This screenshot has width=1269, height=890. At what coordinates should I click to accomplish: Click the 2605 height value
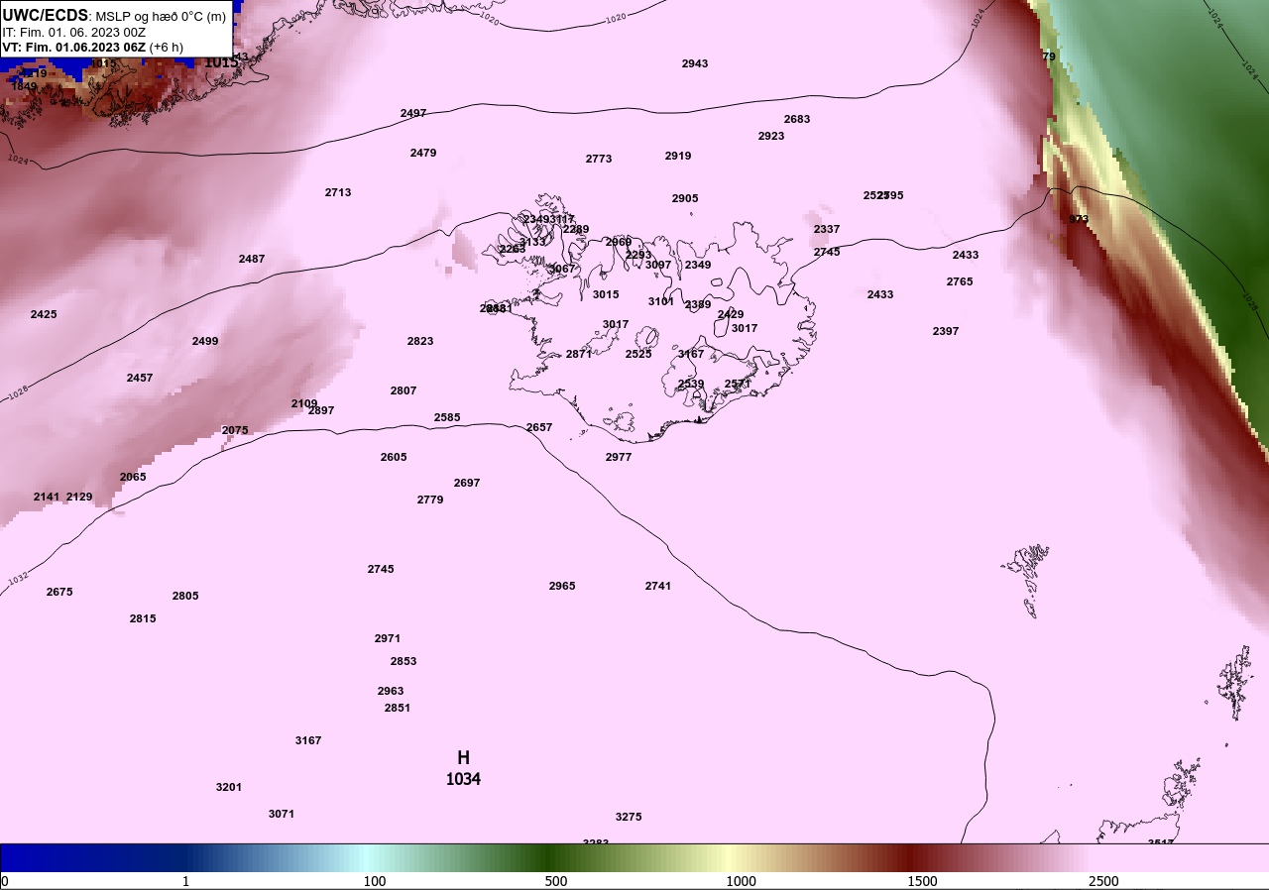click(x=394, y=457)
